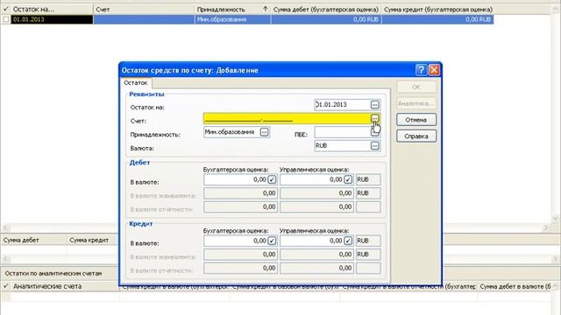The image size is (561, 315).
Task: Click the help '?' icon in dialog title
Action: [421, 70]
